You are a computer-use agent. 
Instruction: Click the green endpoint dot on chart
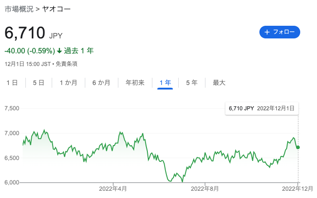pos(298,147)
